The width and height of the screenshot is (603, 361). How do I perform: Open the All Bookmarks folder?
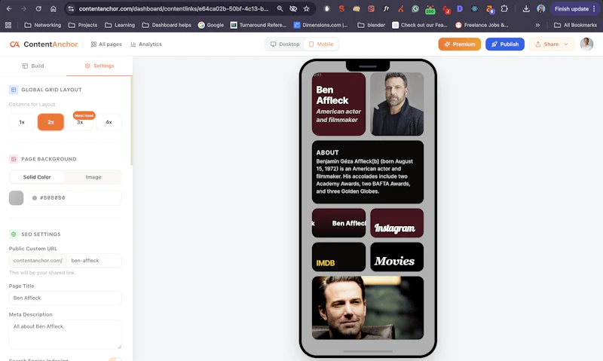coord(575,25)
